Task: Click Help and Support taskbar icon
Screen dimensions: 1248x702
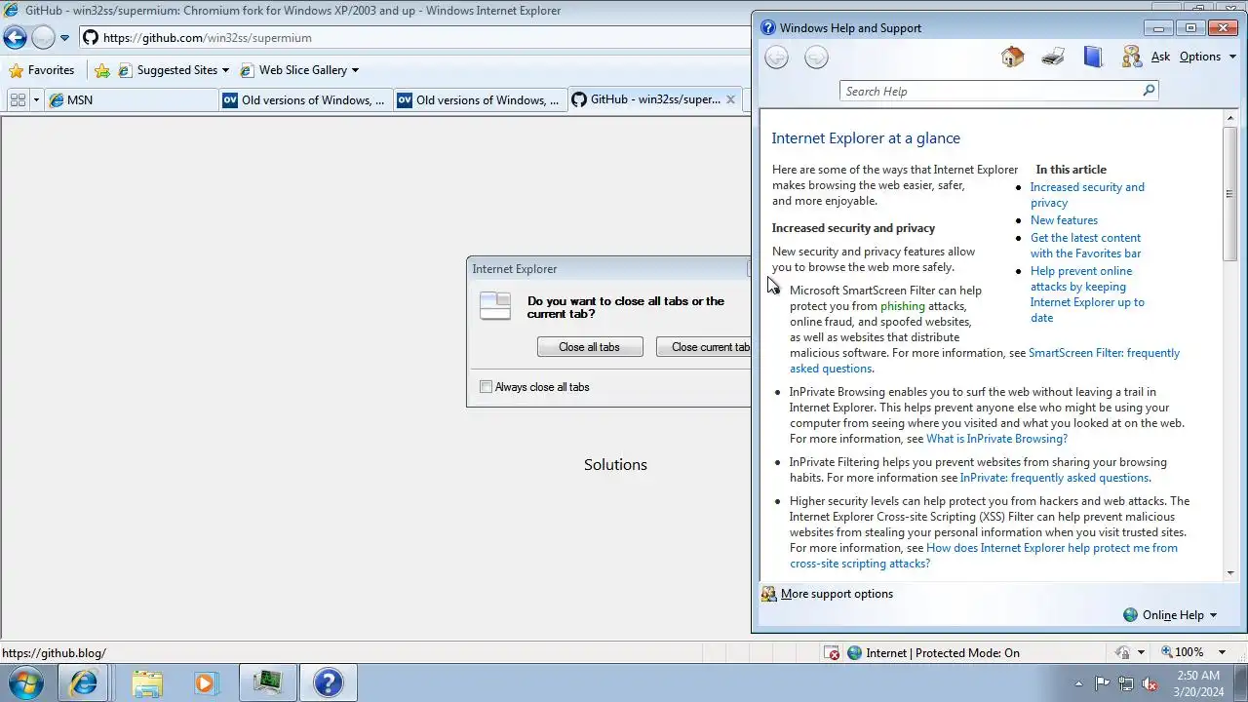Action: (x=329, y=683)
